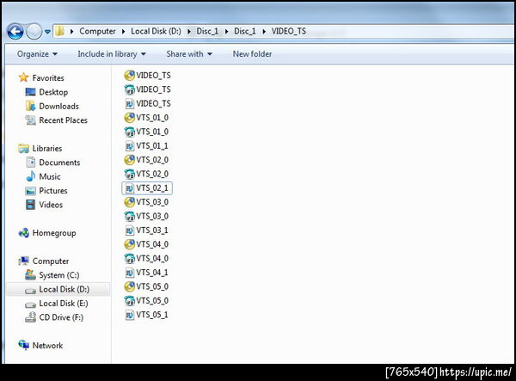This screenshot has height=381, width=516.
Task: Select the Favorites star icon
Action: tap(24, 77)
